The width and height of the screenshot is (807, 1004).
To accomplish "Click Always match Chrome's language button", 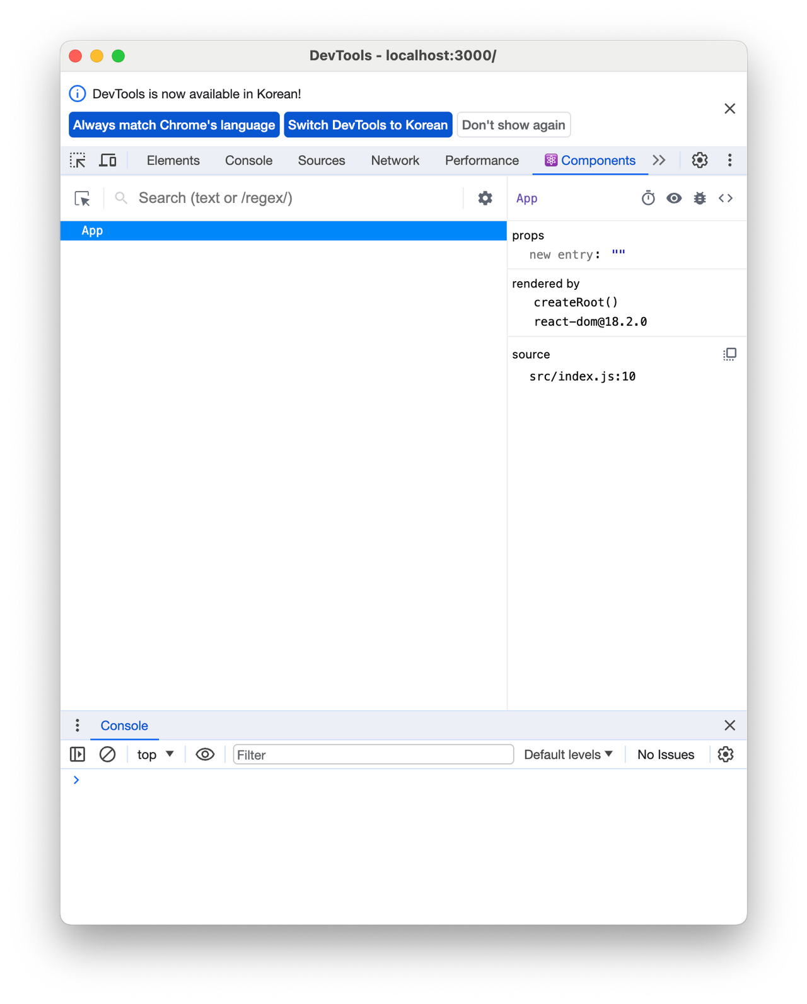I will (x=174, y=125).
